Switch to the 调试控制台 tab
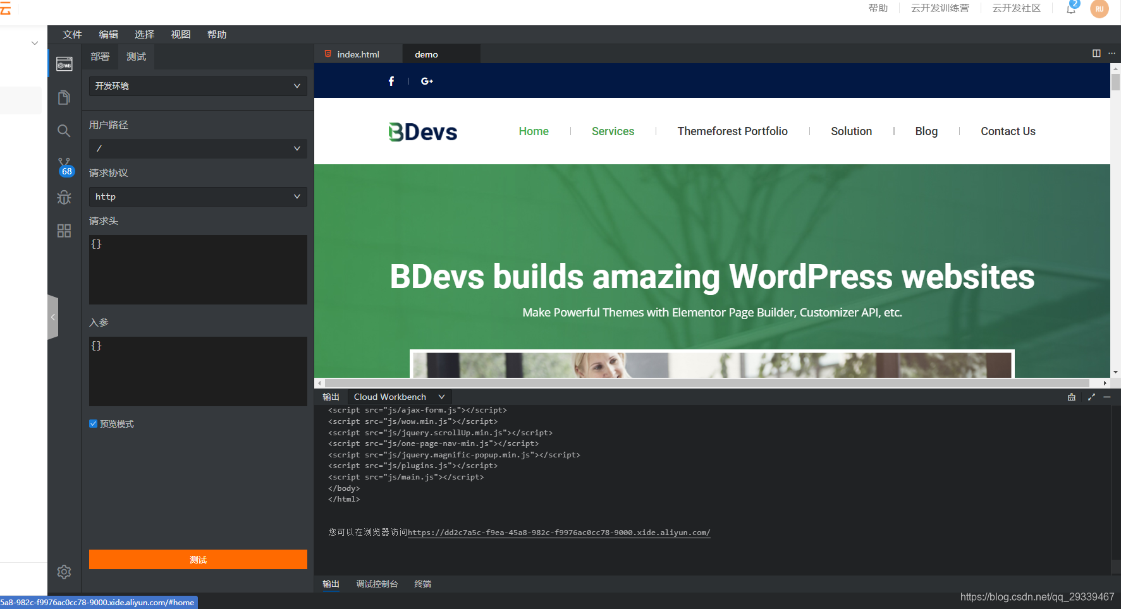 (377, 584)
